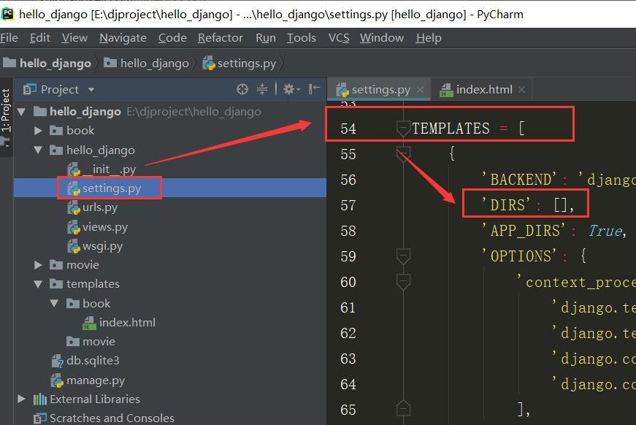Close the settings.py editor tab
The width and height of the screenshot is (636, 425).
point(420,90)
